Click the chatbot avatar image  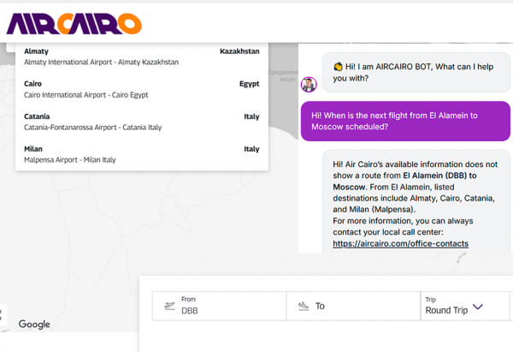coord(309,85)
